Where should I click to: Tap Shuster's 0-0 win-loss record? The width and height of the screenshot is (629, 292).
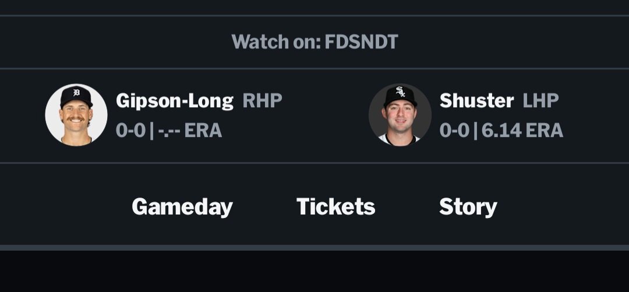click(454, 130)
